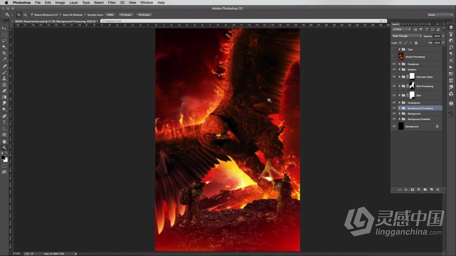The height and width of the screenshot is (256, 456).
Task: Hide the Soldiers group layer
Action: [394, 69]
